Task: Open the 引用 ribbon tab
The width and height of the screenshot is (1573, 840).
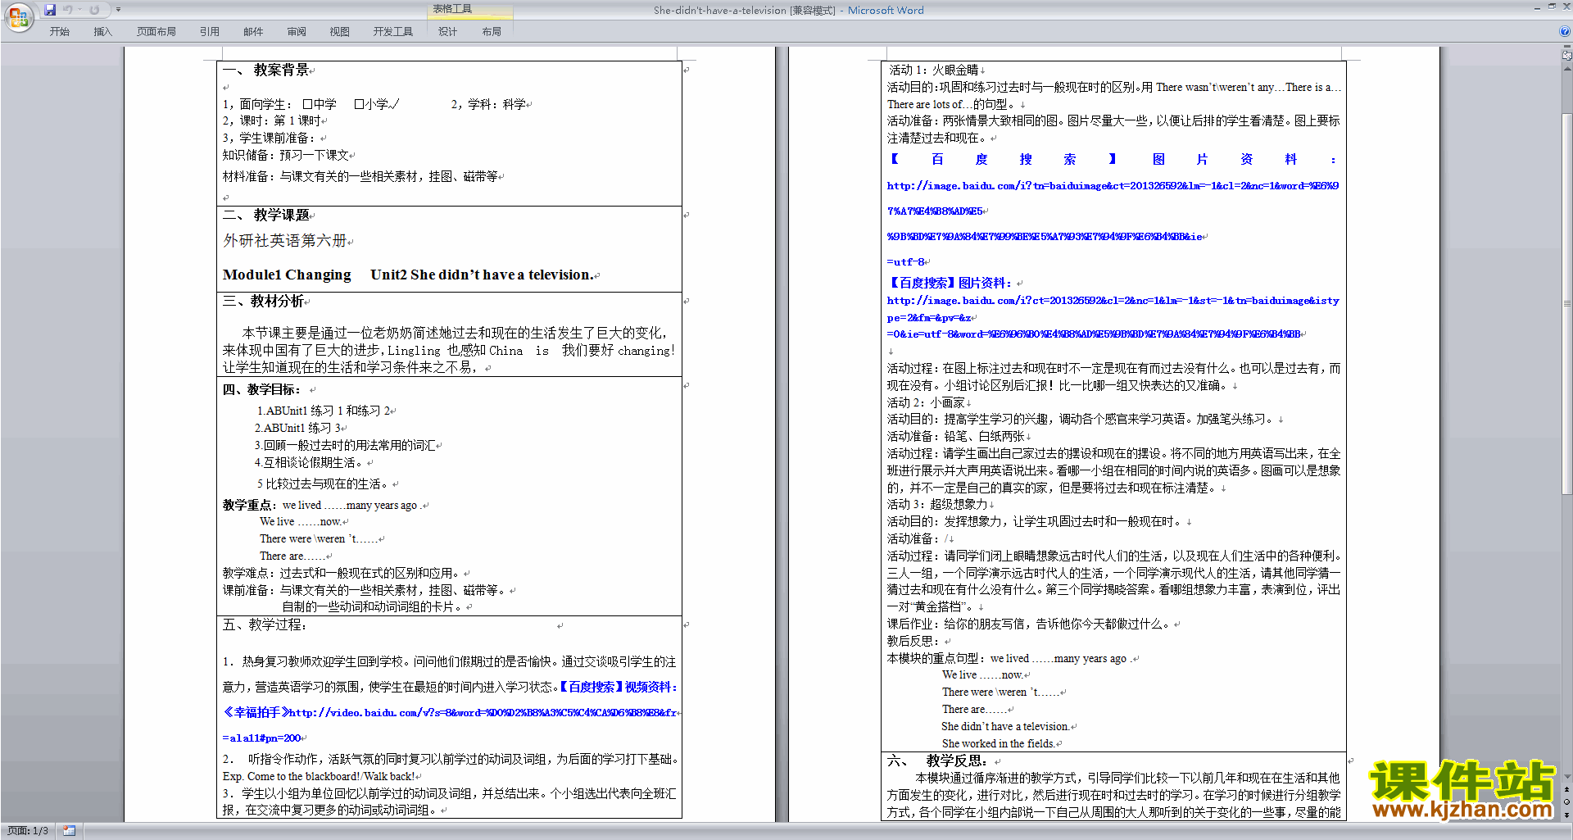Action: (210, 32)
